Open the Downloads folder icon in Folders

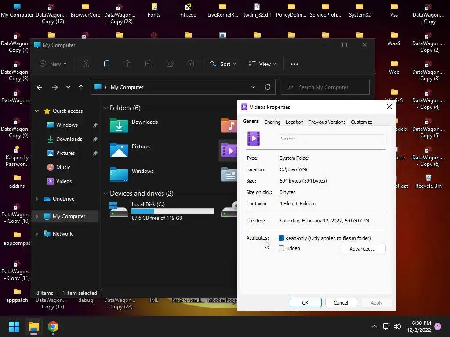[119, 125]
